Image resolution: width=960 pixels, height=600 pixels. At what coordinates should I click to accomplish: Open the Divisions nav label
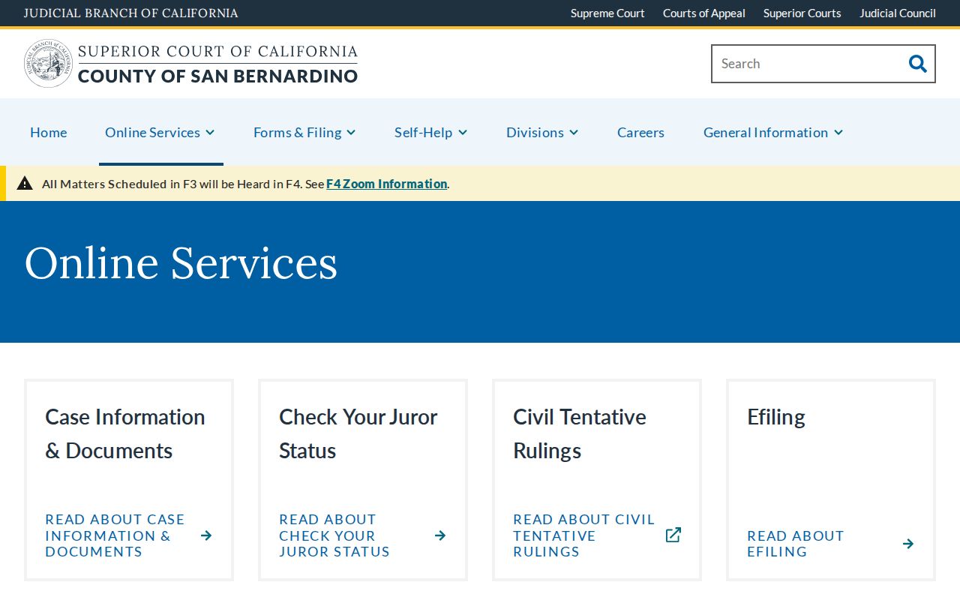535,133
